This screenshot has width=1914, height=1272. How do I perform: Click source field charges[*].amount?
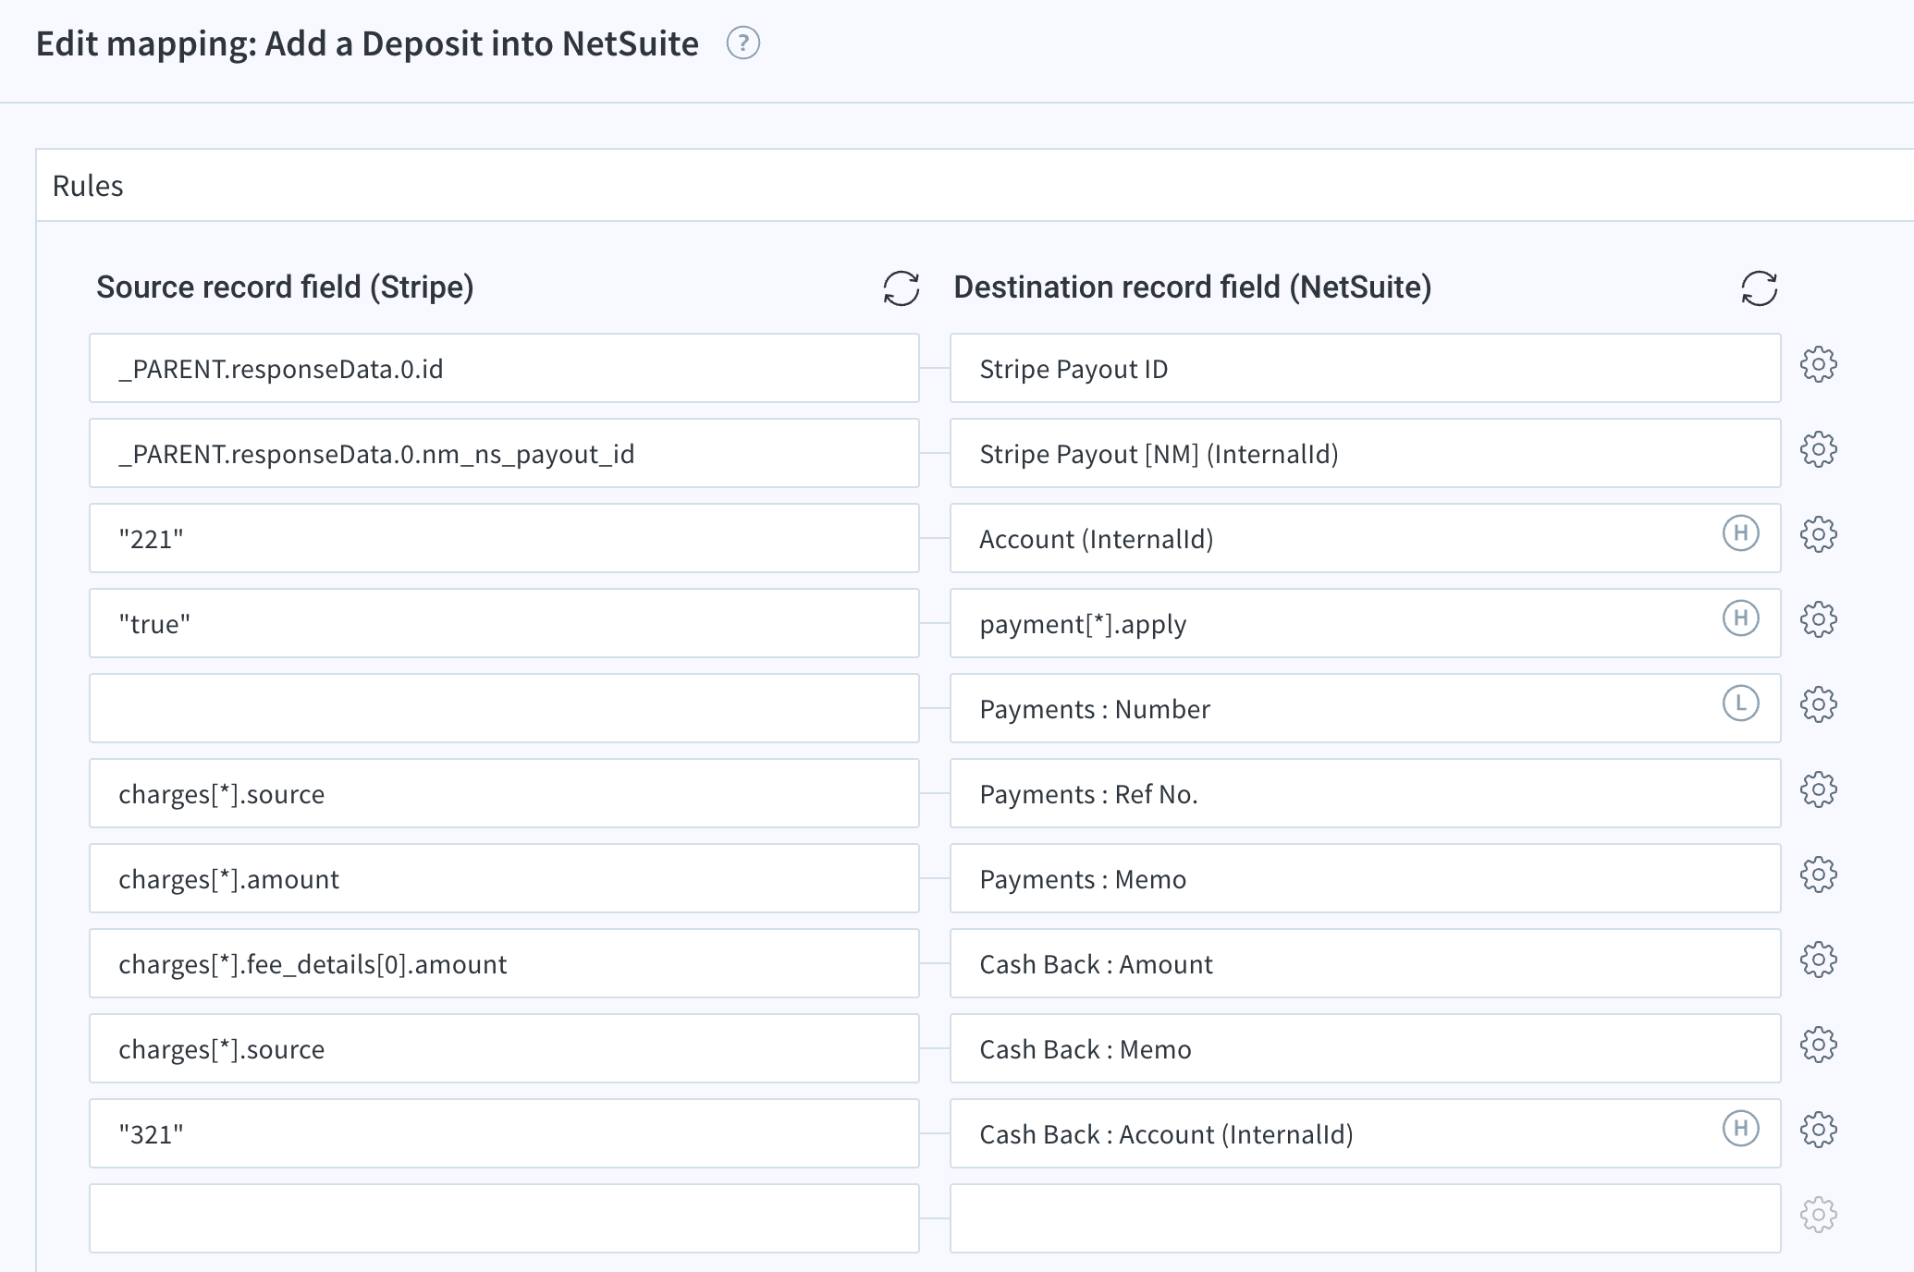(x=504, y=878)
